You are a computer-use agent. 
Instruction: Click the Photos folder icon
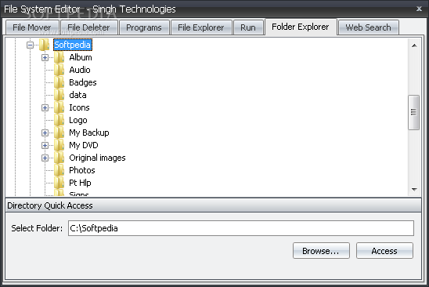pos(59,170)
